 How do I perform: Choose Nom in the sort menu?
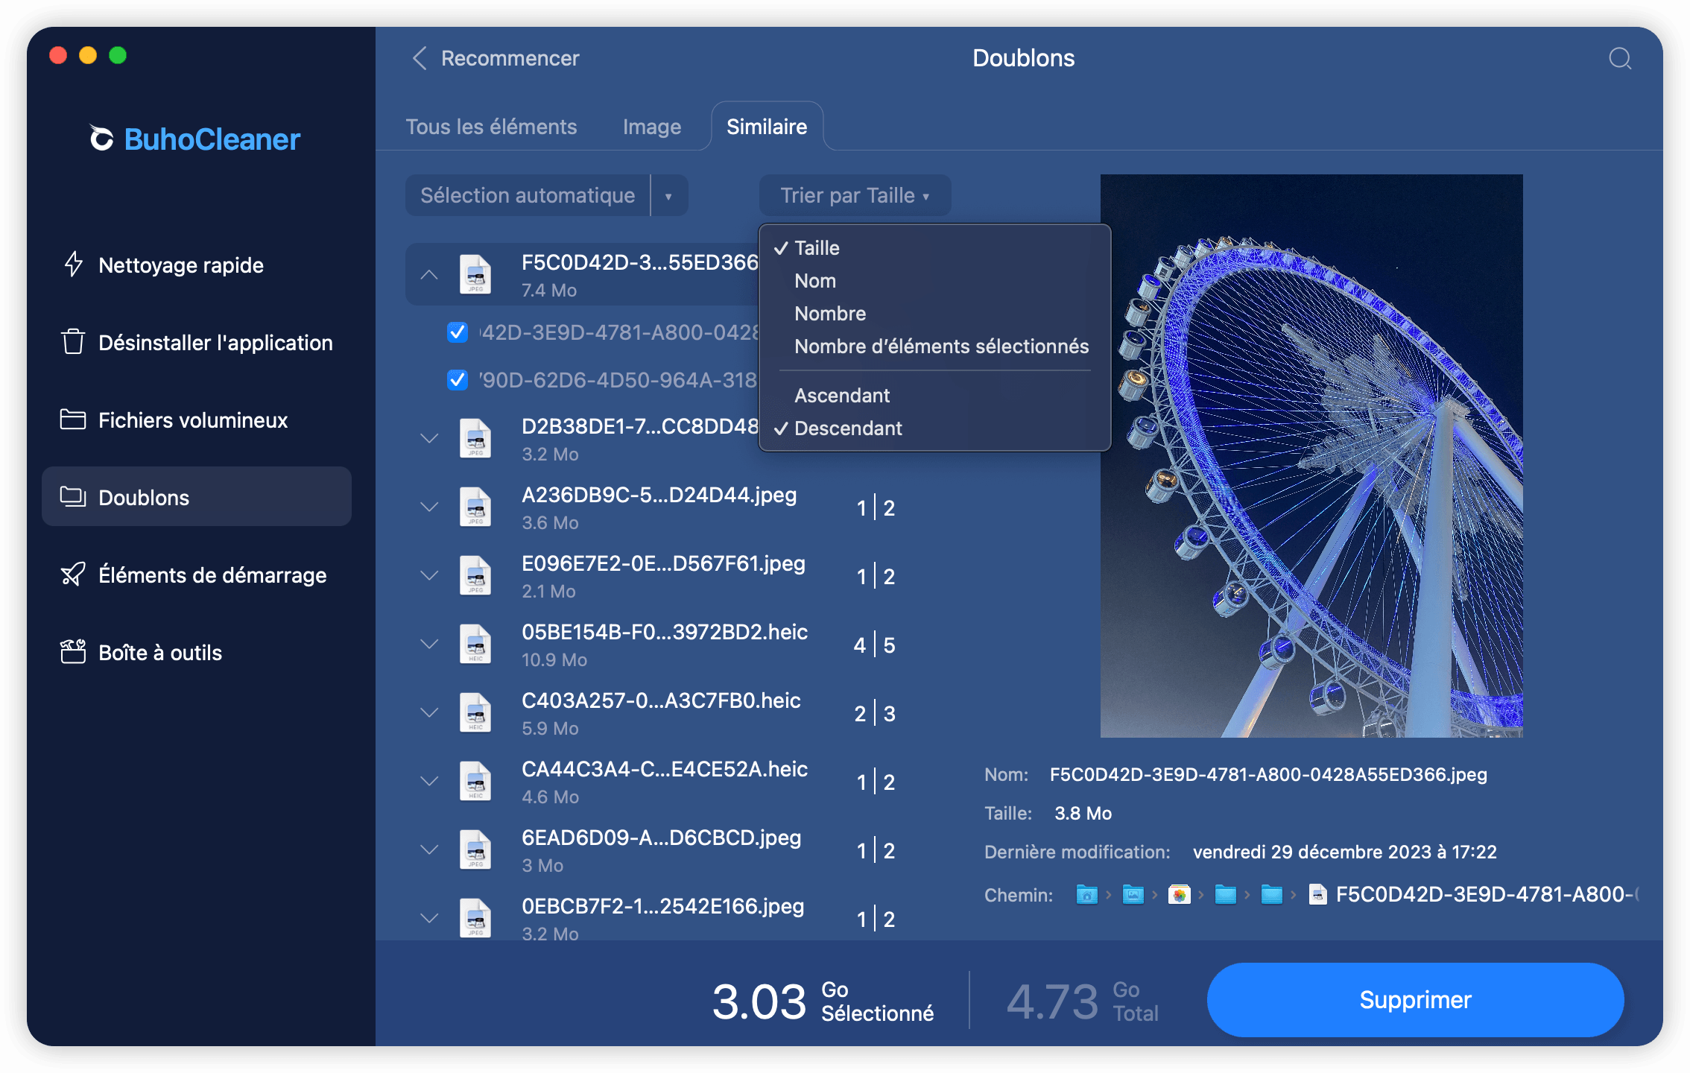click(x=815, y=281)
